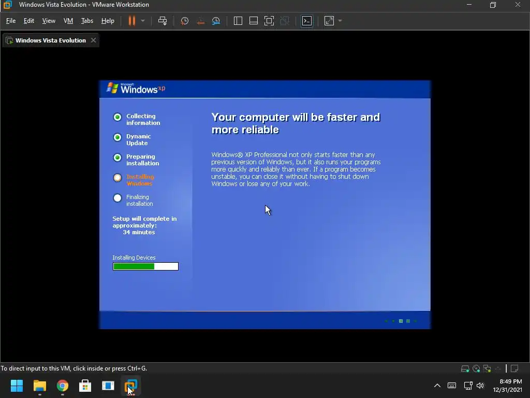Open Google Chrome from the taskbar
The width and height of the screenshot is (530, 398).
pyautogui.click(x=63, y=386)
